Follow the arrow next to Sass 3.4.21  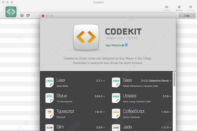170,81
